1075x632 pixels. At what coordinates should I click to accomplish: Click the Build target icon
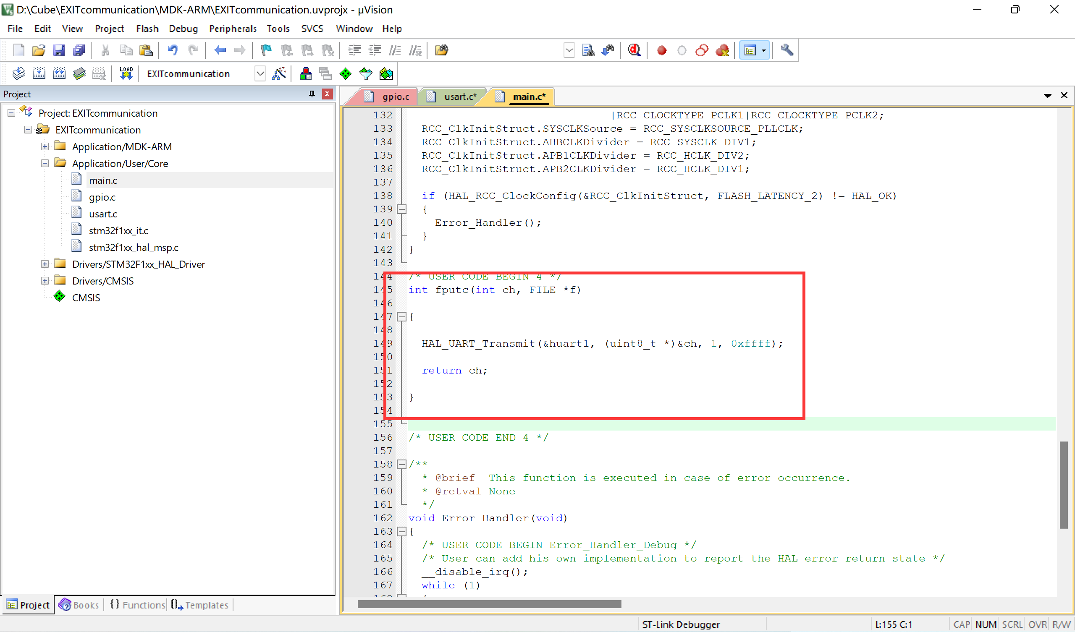pyautogui.click(x=39, y=74)
